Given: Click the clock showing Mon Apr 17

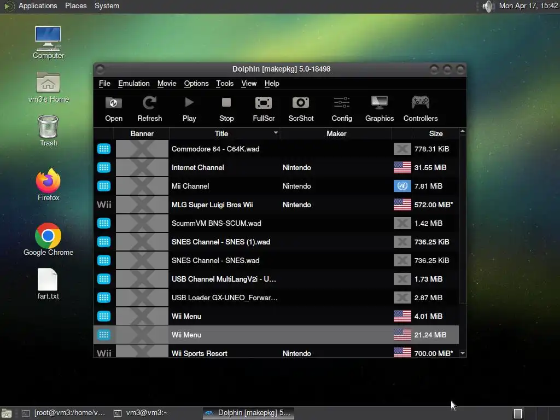Looking at the screenshot, I should (528, 5).
